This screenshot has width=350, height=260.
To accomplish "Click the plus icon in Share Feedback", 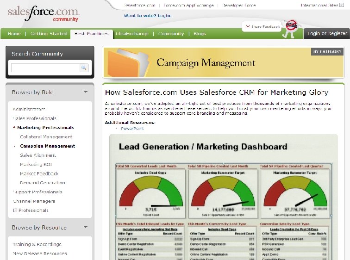I will [x=248, y=26].
